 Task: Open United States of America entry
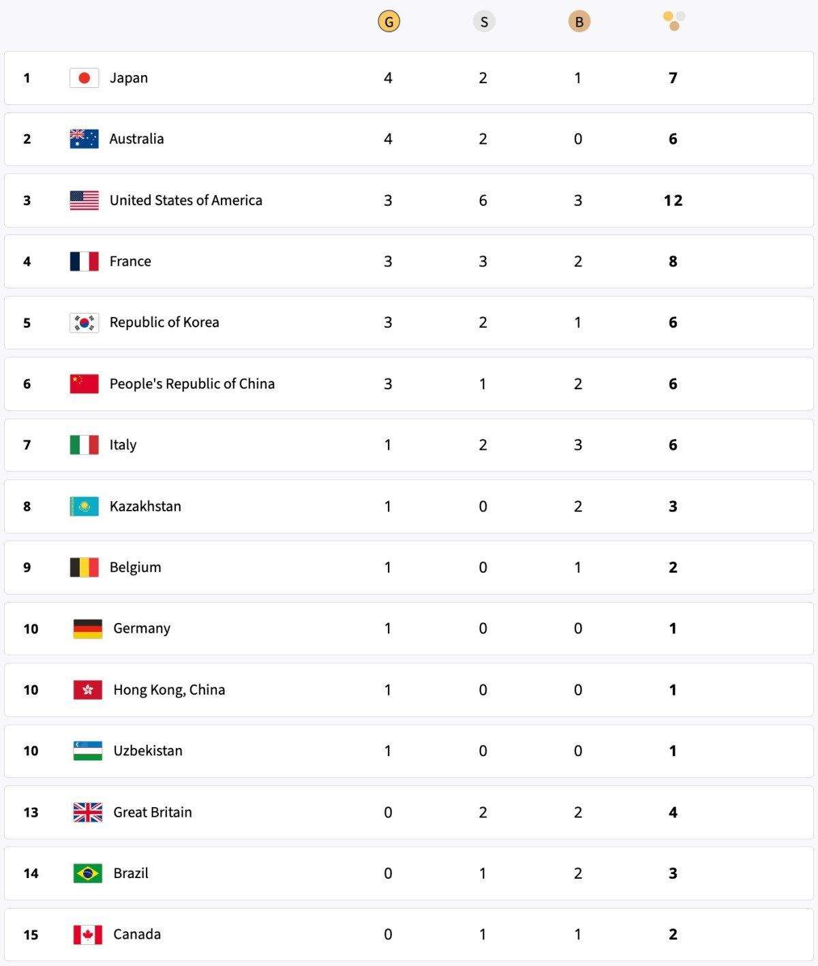(x=185, y=200)
